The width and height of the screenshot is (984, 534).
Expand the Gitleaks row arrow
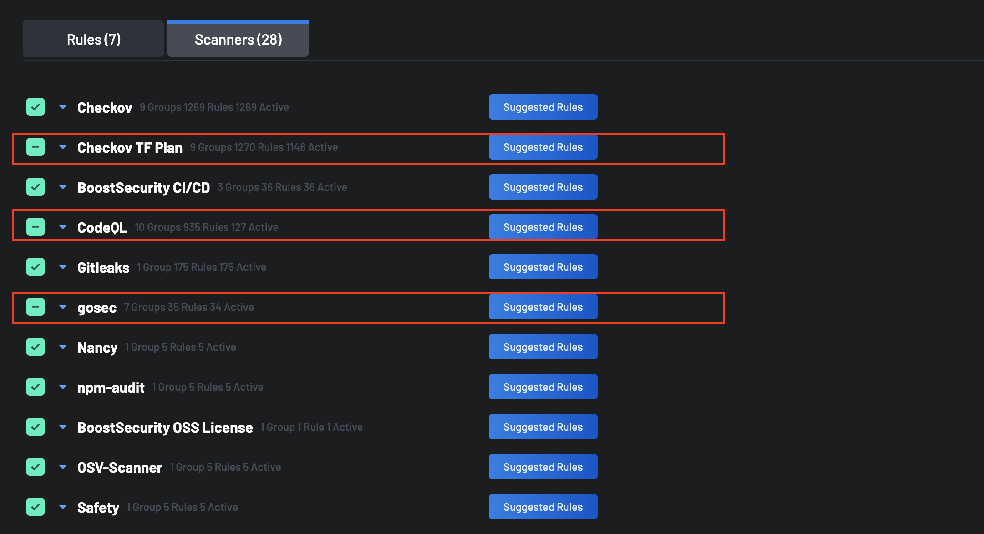pos(63,267)
